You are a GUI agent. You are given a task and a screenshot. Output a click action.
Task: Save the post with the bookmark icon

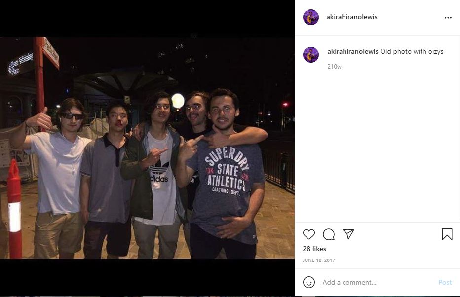[447, 234]
